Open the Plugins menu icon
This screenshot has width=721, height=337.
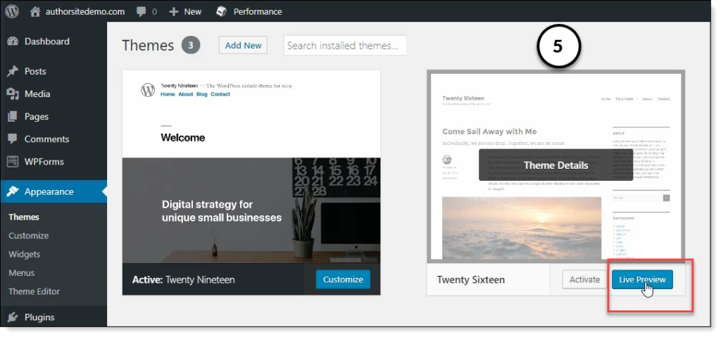(x=13, y=317)
